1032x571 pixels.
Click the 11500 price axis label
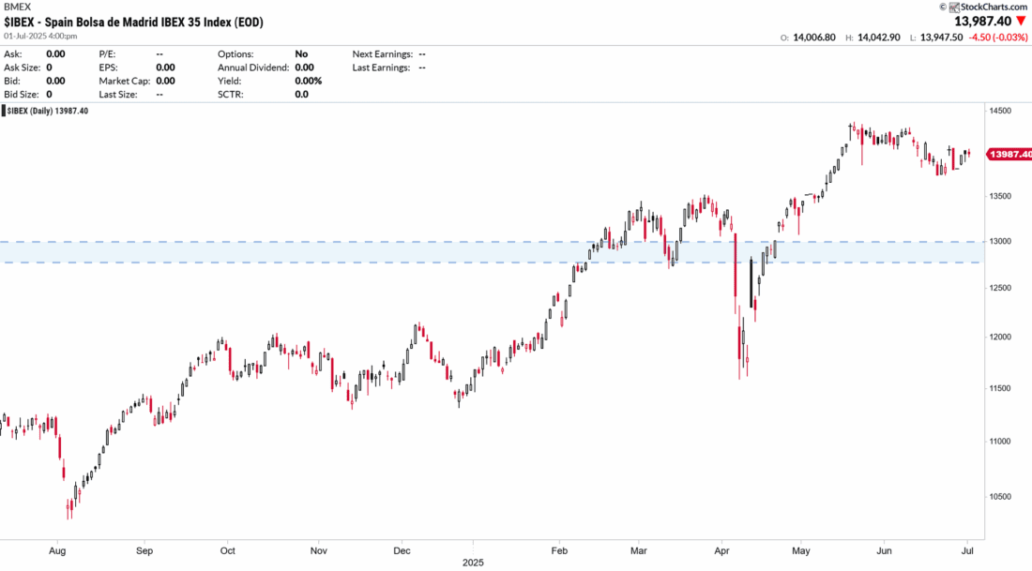coord(1000,388)
